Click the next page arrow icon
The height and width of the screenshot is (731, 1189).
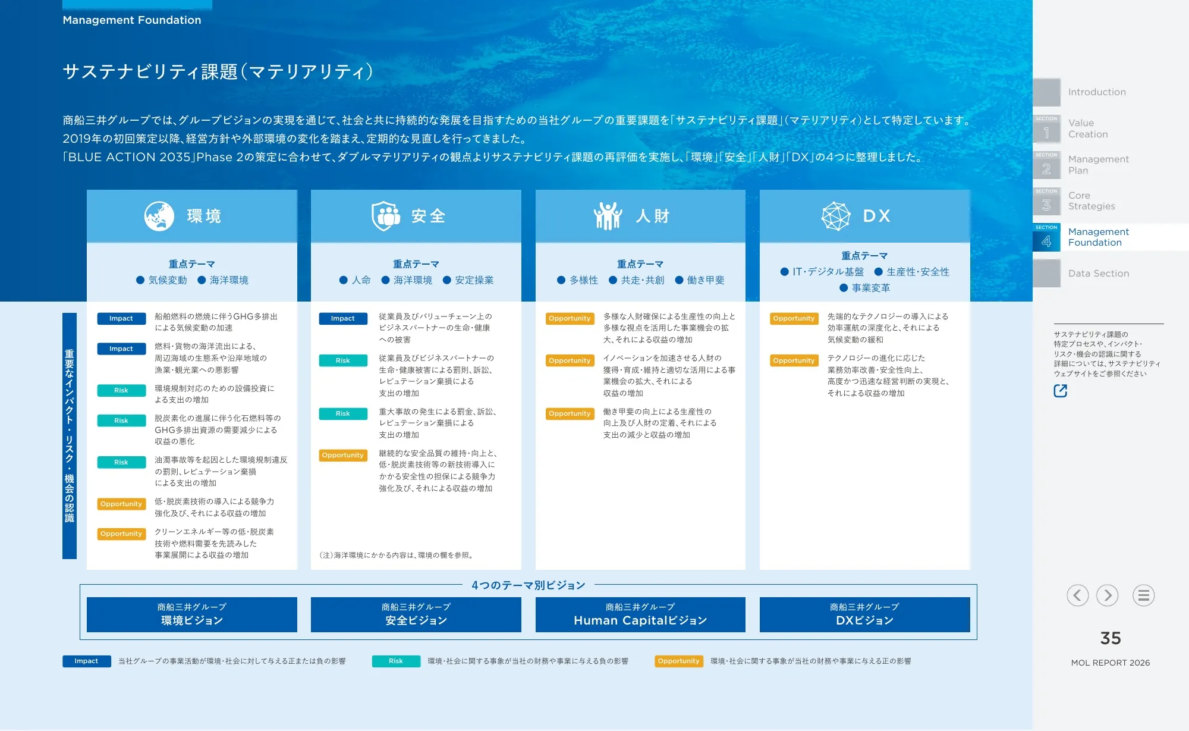click(x=1108, y=595)
